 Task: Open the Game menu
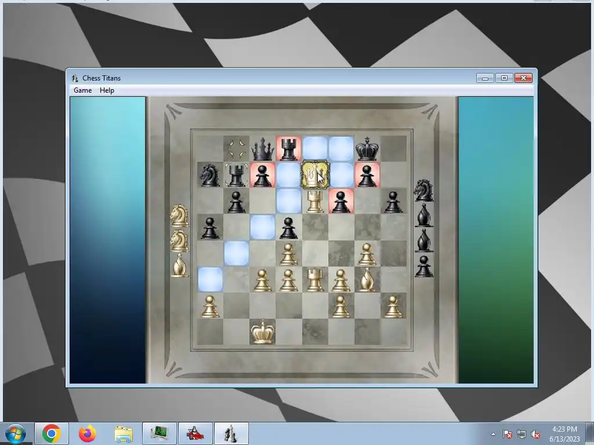click(x=82, y=90)
